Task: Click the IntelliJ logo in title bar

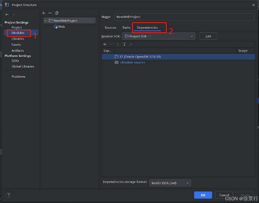Action: tap(7, 5)
